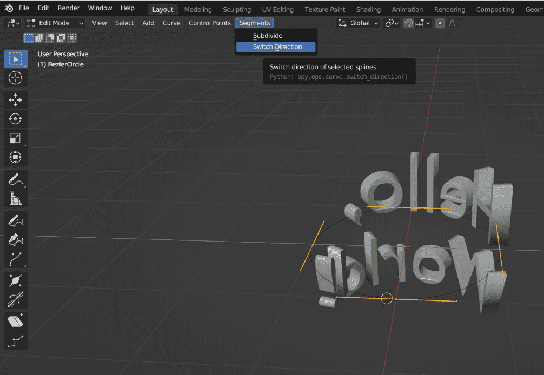Image resolution: width=544 pixels, height=375 pixels.
Task: Choose the Set New Selection mode icon
Action: point(29,38)
